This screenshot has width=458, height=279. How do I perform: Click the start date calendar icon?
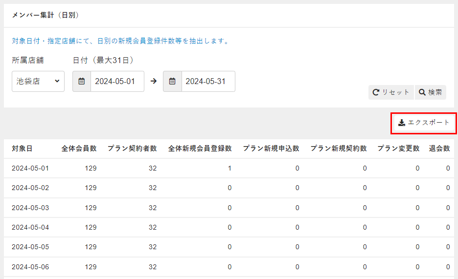click(82, 81)
